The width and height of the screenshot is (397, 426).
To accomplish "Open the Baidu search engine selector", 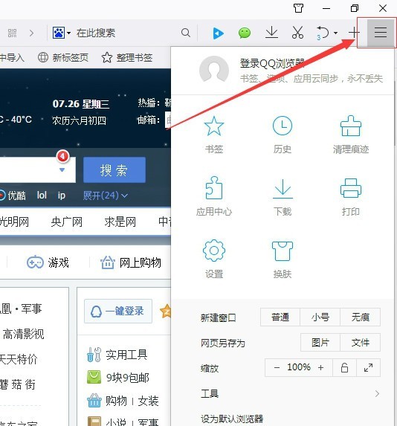I will 62,33.
